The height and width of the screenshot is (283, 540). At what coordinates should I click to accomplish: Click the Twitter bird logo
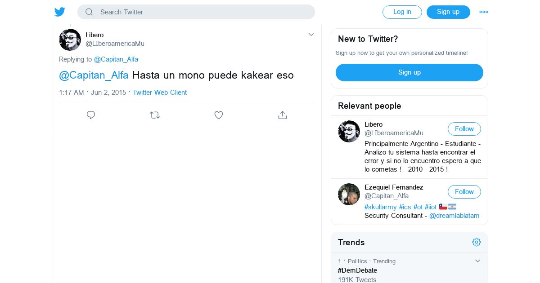(60, 12)
